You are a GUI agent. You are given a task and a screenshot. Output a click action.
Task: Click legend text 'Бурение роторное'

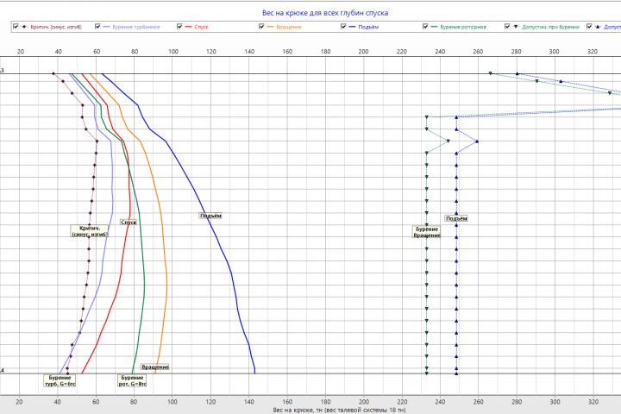463,27
